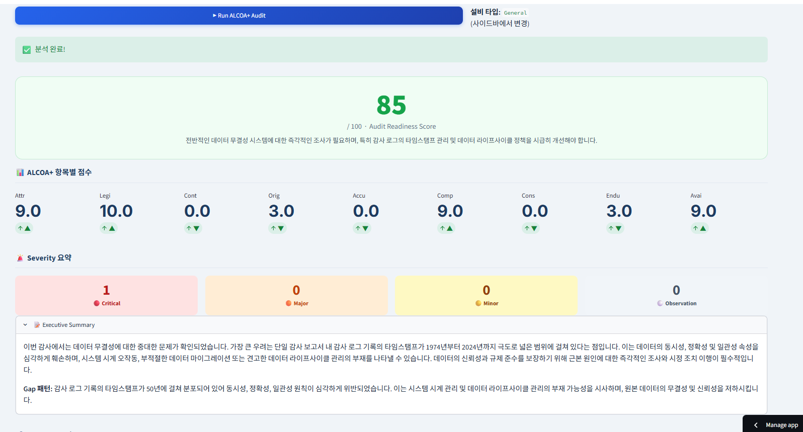Click the Comp 9.0 score value
This screenshot has height=432, width=803.
point(450,211)
